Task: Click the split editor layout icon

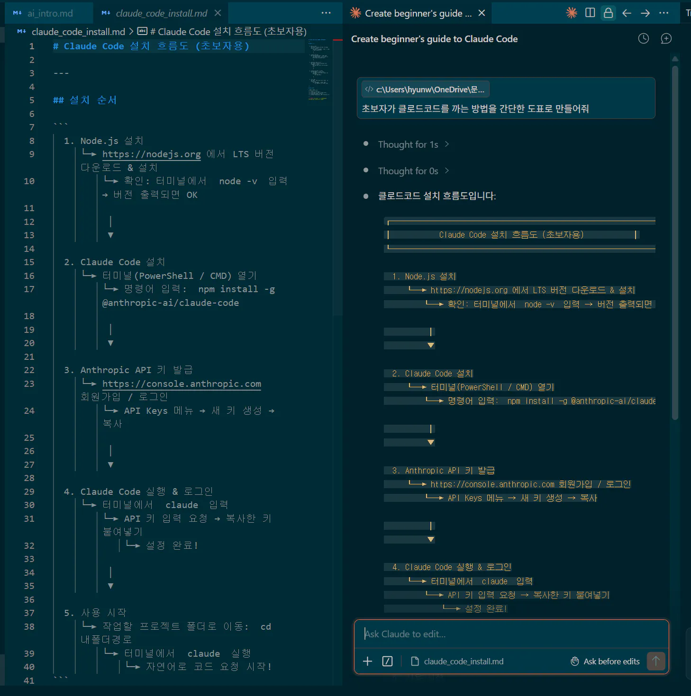Action: pyautogui.click(x=590, y=13)
